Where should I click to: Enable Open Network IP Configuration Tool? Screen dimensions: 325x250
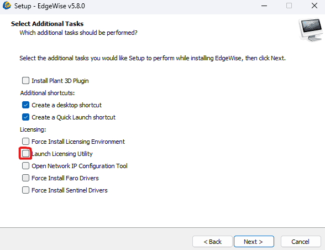coord(25,166)
